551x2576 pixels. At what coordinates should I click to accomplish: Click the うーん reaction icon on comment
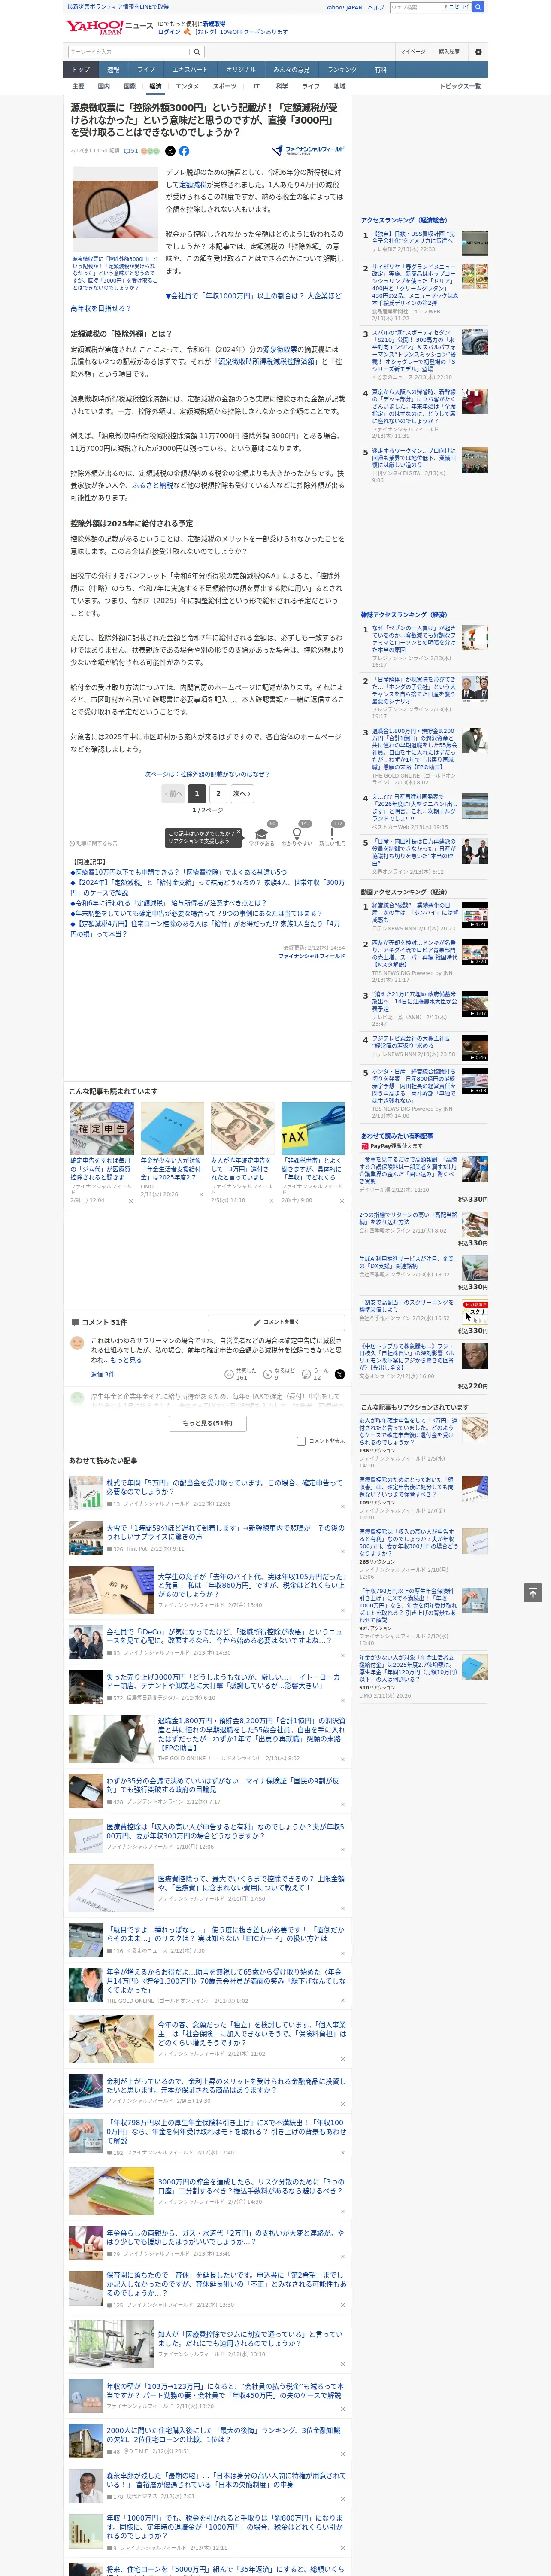(306, 1374)
